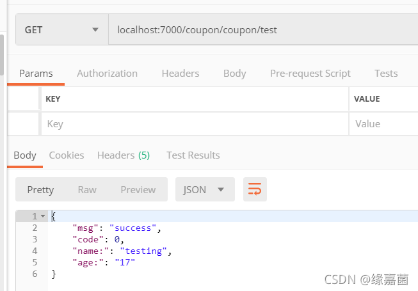Open the JSON format dropdown

205,189
